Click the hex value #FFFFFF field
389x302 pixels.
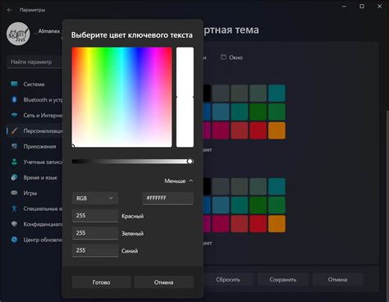tap(168, 199)
